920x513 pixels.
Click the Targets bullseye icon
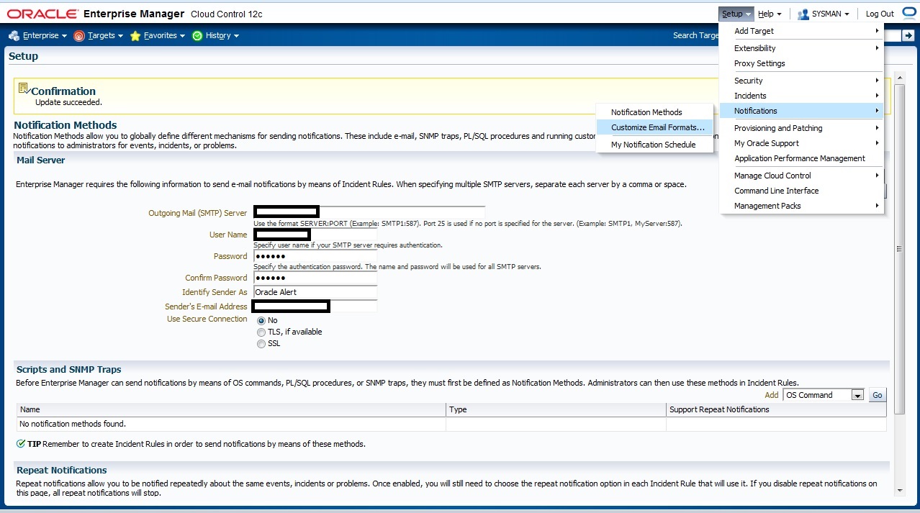pos(79,36)
